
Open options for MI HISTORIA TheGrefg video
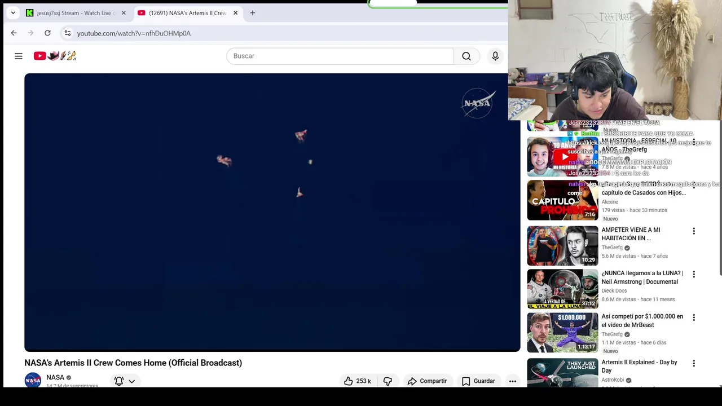tap(694, 142)
